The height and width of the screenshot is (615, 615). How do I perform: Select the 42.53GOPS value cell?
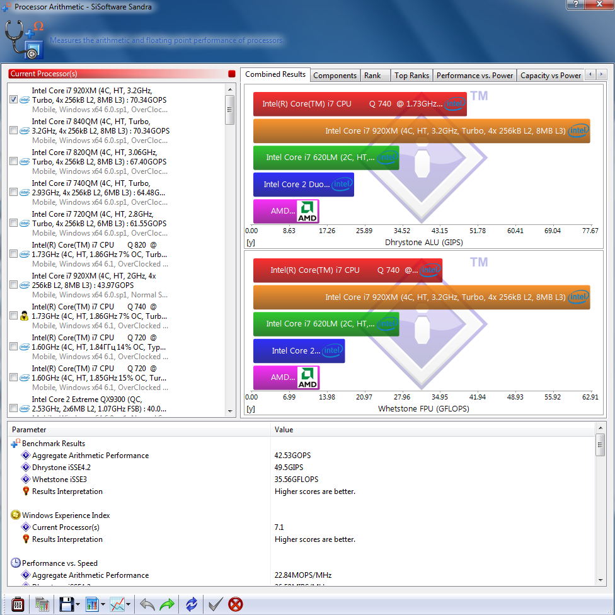tap(292, 456)
